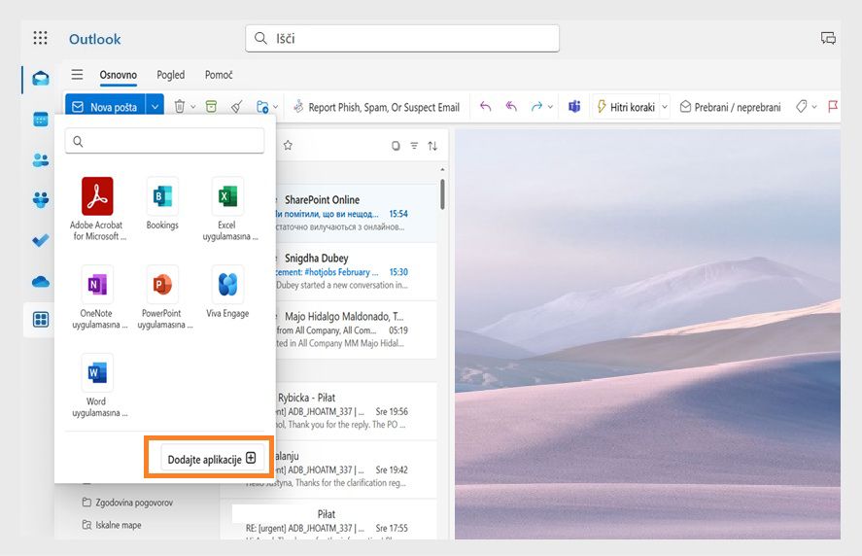
Task: Open the Snigdha Dubey email
Action: (x=356, y=271)
